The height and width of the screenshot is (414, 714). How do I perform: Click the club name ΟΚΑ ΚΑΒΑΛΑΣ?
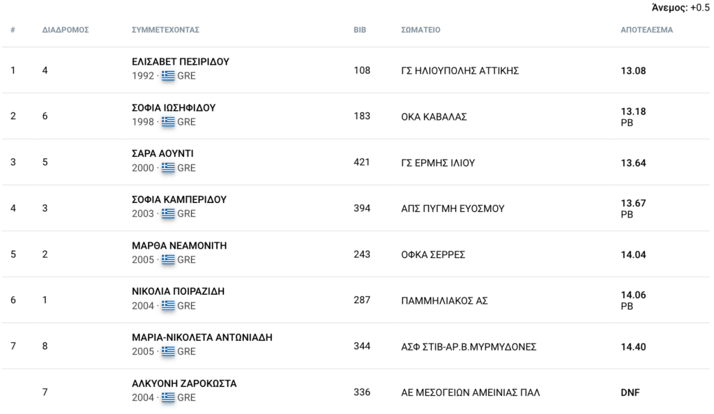[x=434, y=117]
